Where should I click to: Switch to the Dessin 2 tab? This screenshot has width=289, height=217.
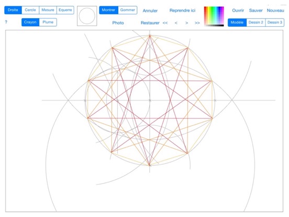tap(256, 23)
